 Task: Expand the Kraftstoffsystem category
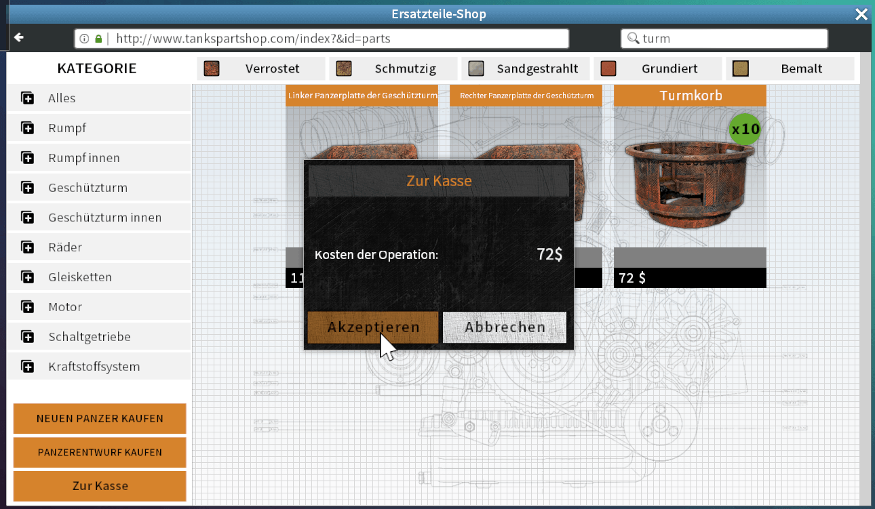[94, 367]
